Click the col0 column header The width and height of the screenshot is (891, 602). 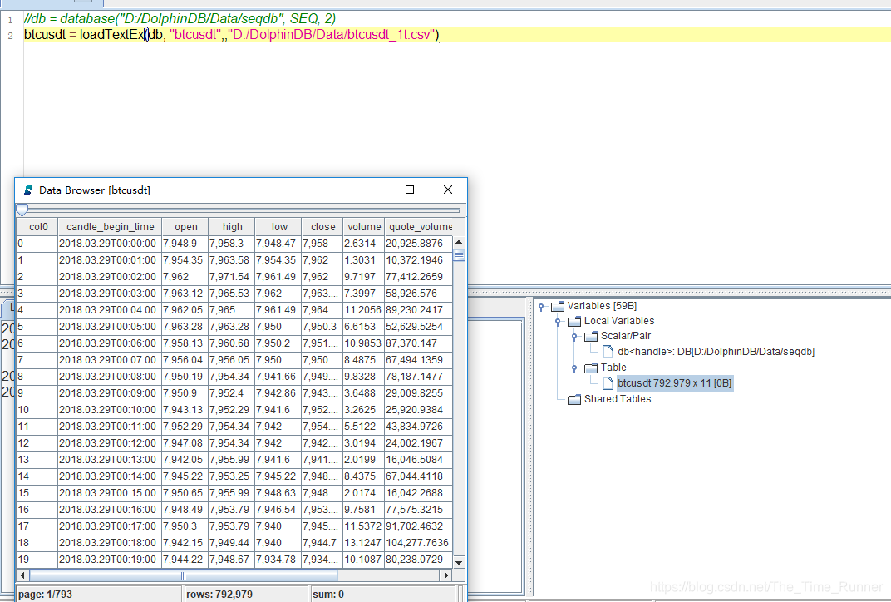38,227
